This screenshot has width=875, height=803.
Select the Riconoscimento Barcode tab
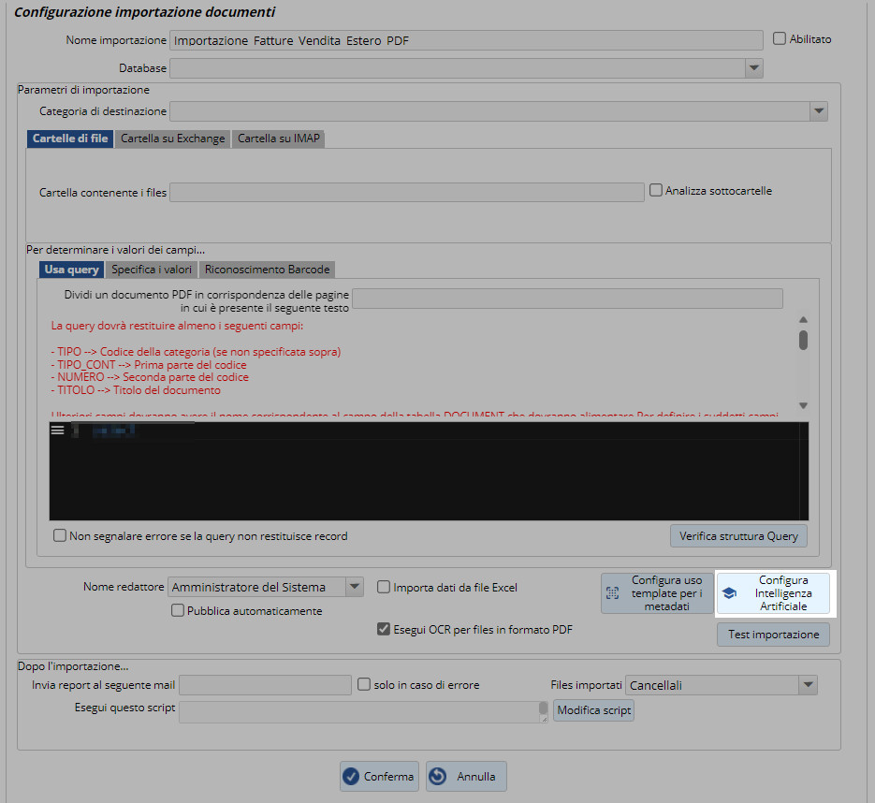[x=267, y=270]
